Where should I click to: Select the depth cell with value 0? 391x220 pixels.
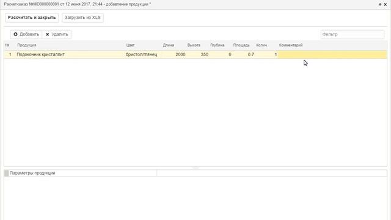click(221, 54)
